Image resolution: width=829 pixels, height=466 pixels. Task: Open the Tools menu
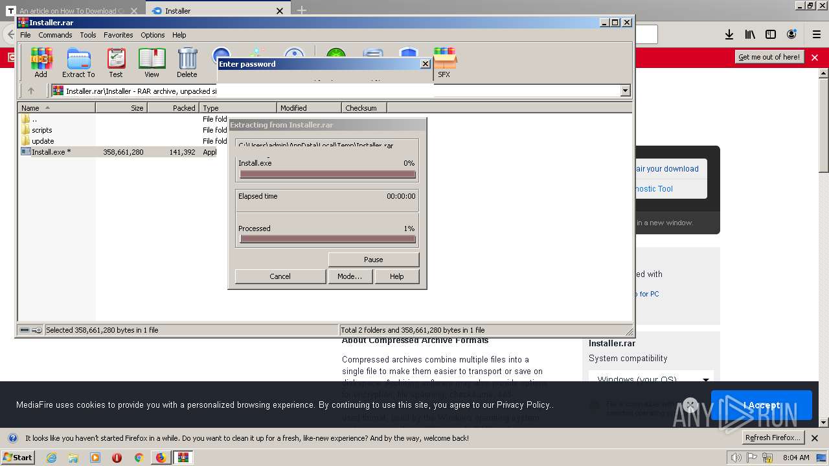click(x=88, y=35)
